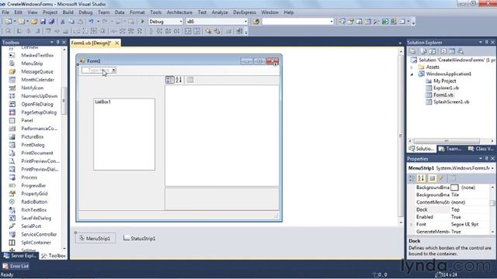The width and height of the screenshot is (497, 279).
Task: Open the Find combo box dropdown
Action: click(x=332, y=22)
